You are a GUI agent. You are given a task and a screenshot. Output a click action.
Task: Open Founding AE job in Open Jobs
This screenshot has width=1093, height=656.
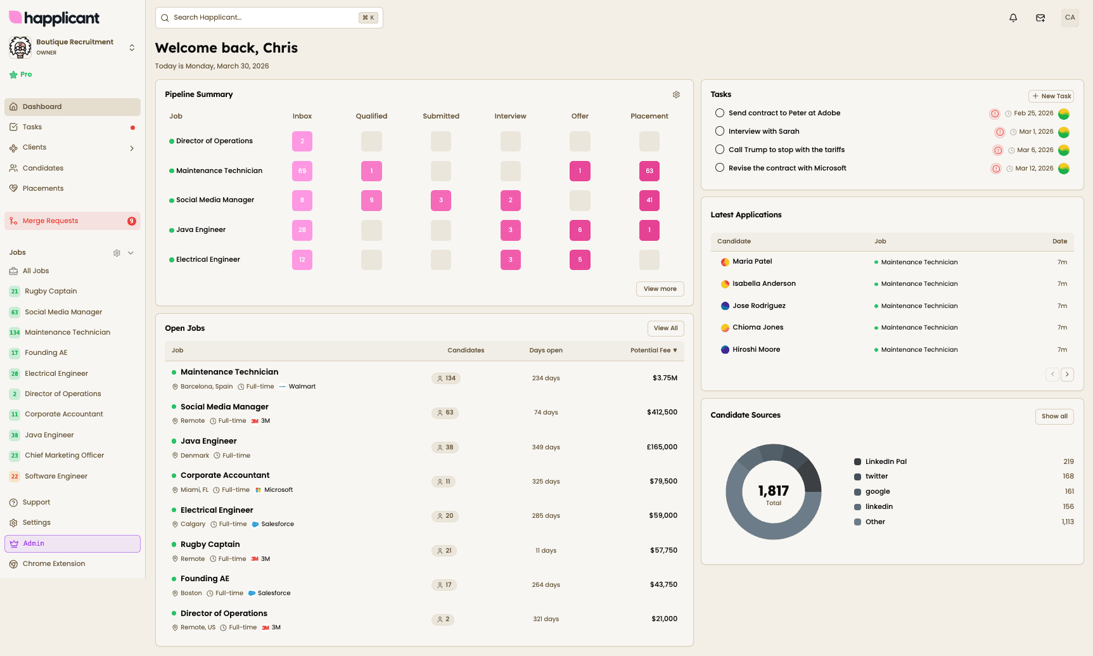pos(205,579)
